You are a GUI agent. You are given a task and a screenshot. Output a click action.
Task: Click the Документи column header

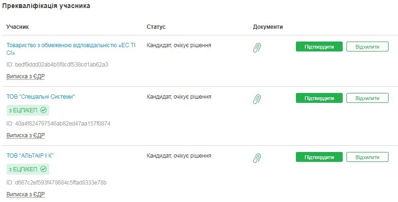[268, 27]
